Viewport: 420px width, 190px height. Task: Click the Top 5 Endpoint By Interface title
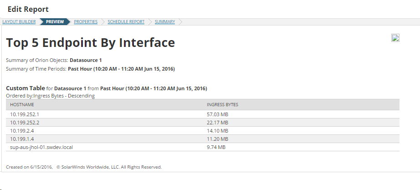[91, 43]
